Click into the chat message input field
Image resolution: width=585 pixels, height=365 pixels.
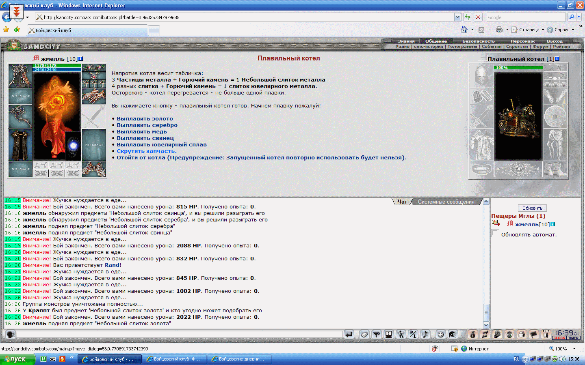(x=180, y=335)
